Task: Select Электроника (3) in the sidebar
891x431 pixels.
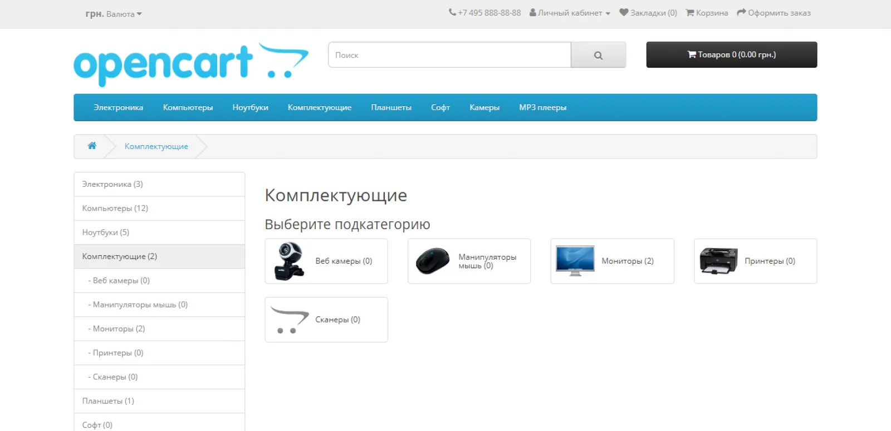Action: 159,184
